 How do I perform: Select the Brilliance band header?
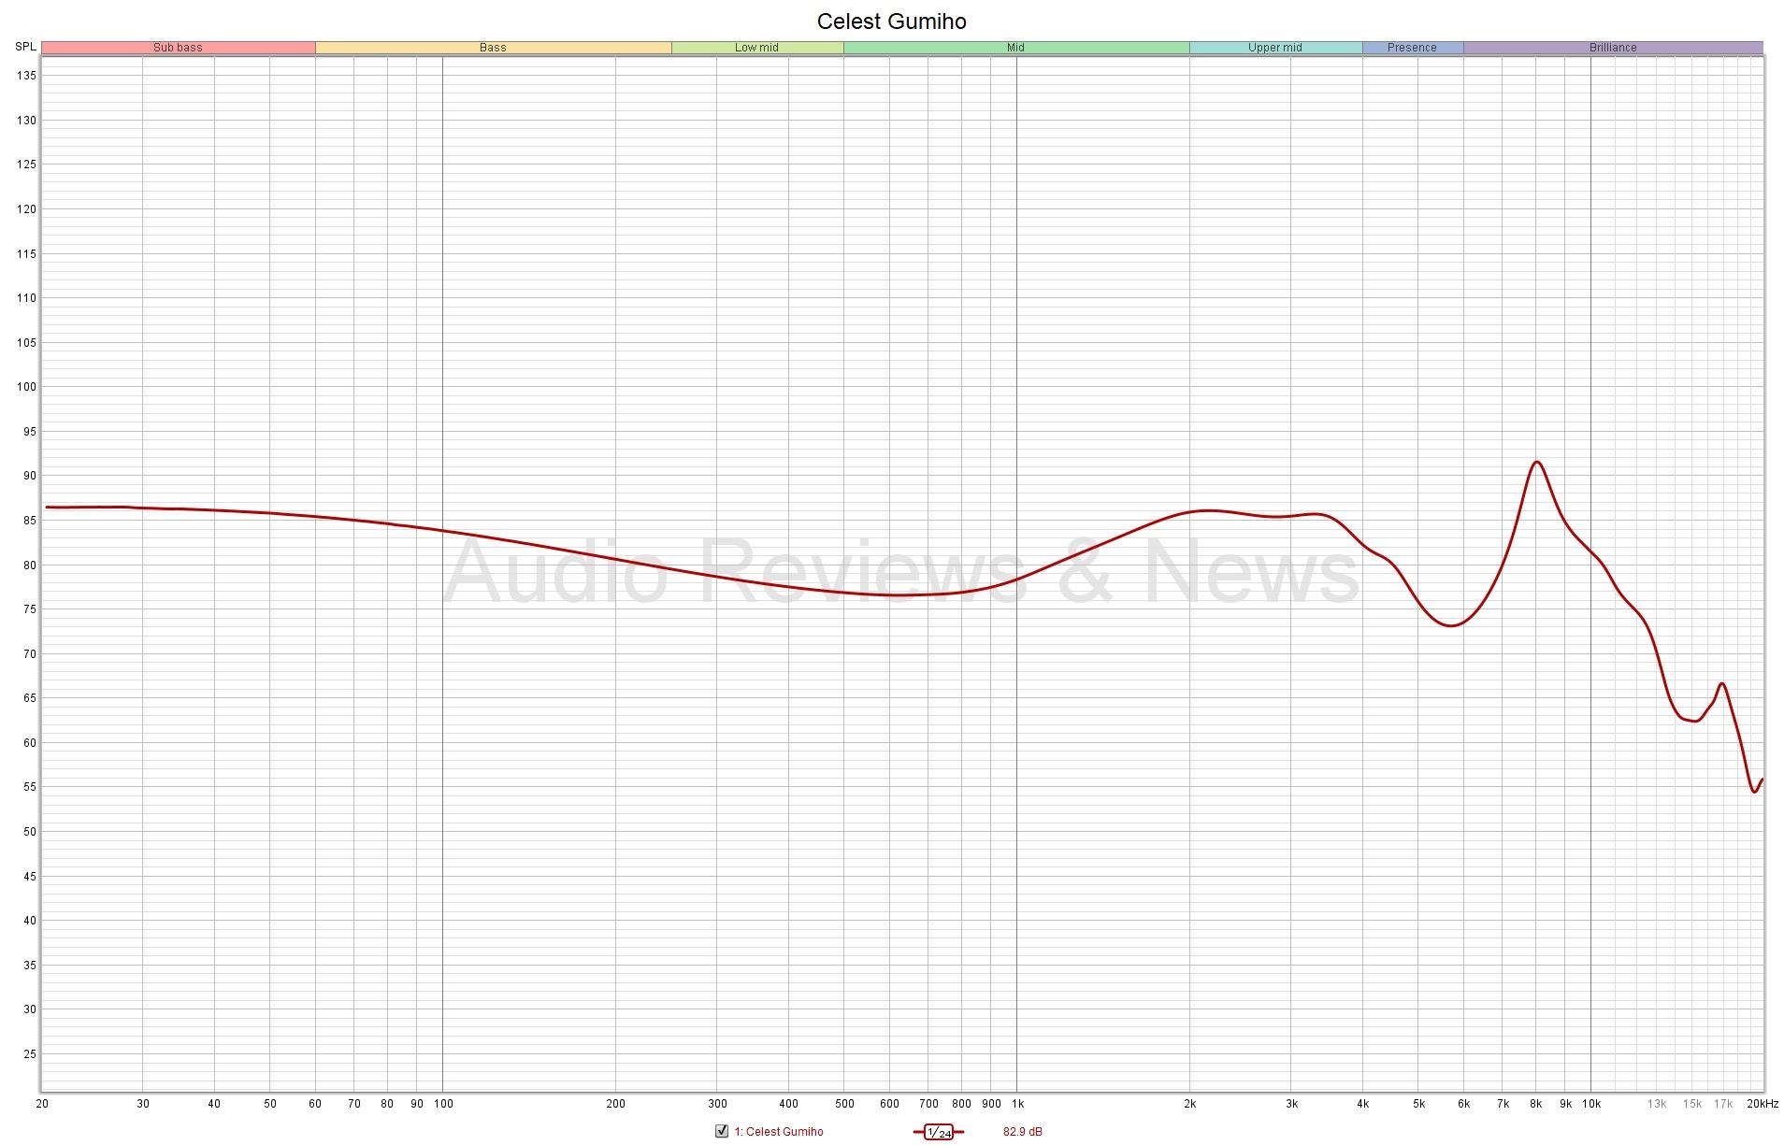pos(1613,48)
